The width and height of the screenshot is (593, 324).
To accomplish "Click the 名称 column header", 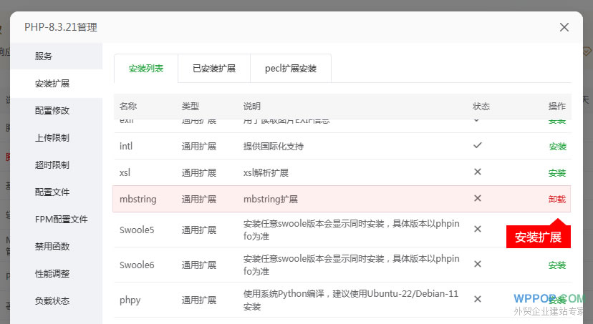I will tap(128, 106).
